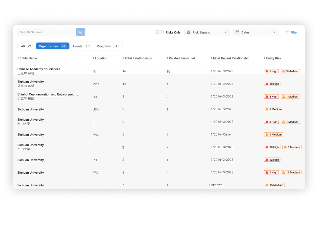Click the Risk Signals warning triangle icon
This screenshot has width=318, height=243.
(x=188, y=32)
